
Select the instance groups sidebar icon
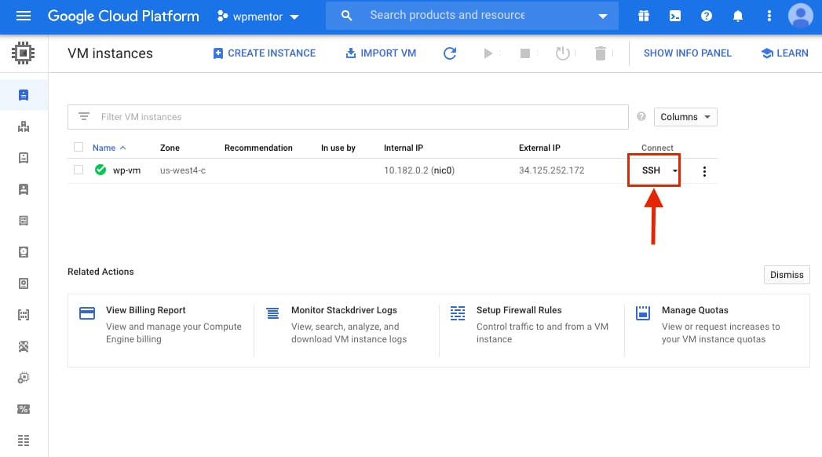coord(24,126)
